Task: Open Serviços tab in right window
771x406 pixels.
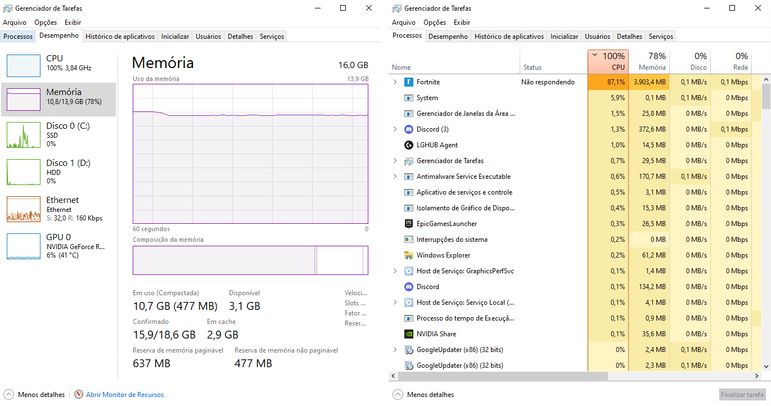Action: (x=661, y=37)
